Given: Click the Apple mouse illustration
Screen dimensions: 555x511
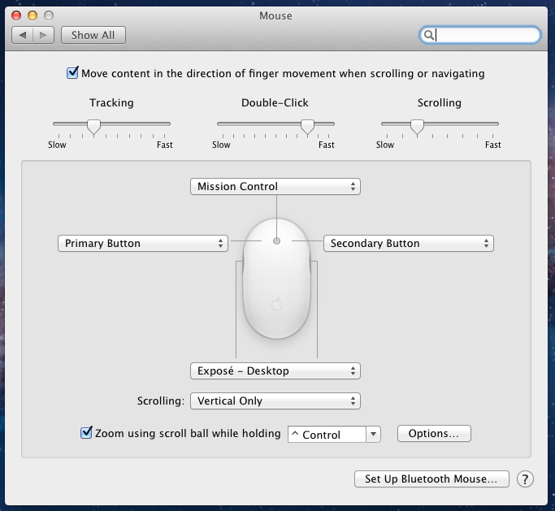Looking at the screenshot, I should 276,279.
